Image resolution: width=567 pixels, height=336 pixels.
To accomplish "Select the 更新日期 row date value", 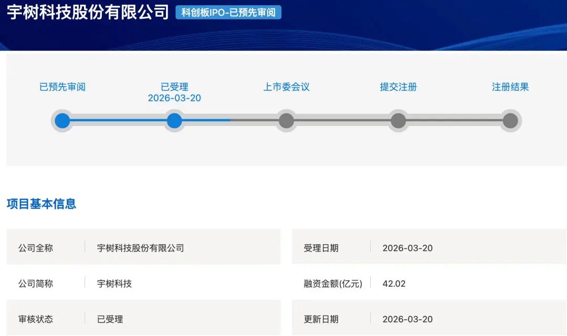I will pos(407,319).
